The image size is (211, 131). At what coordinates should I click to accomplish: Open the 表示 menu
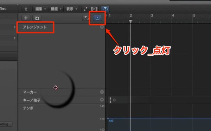71,9
